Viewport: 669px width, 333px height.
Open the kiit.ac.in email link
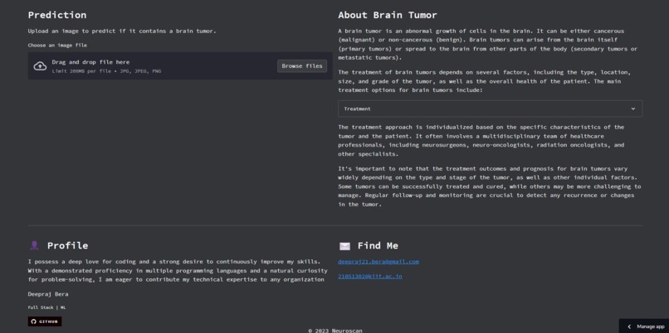pos(370,277)
